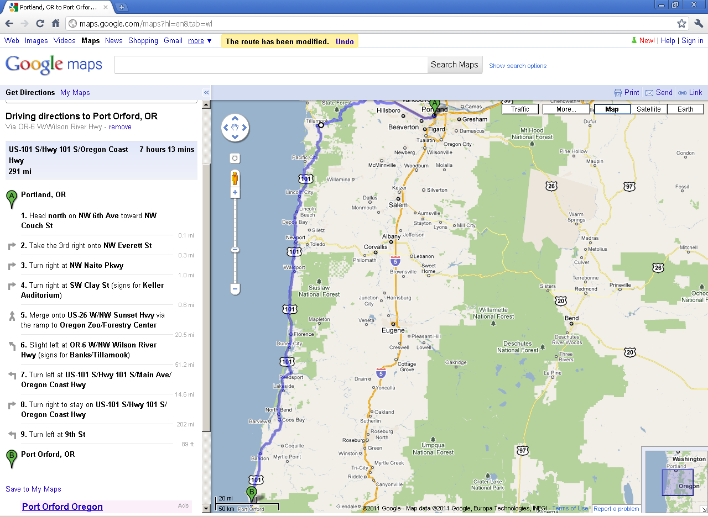Image resolution: width=708 pixels, height=517 pixels.
Task: Click route waypoint circle near Tillamook
Action: click(x=321, y=125)
